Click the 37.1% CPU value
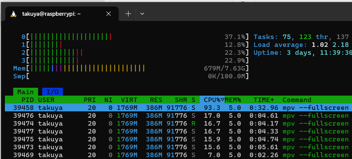The image size is (352, 159). (235, 37)
